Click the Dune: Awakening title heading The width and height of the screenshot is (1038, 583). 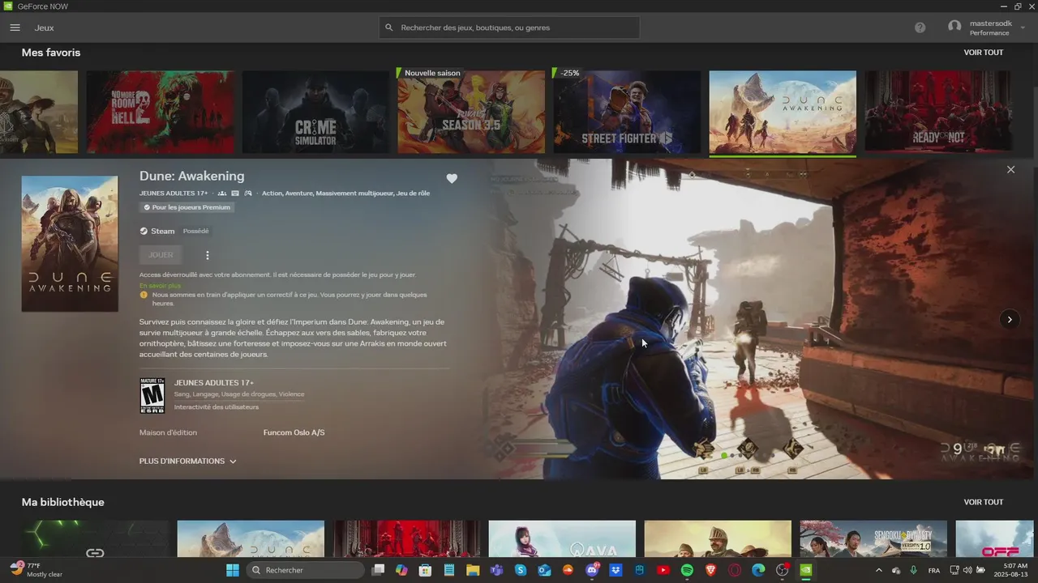click(x=191, y=177)
